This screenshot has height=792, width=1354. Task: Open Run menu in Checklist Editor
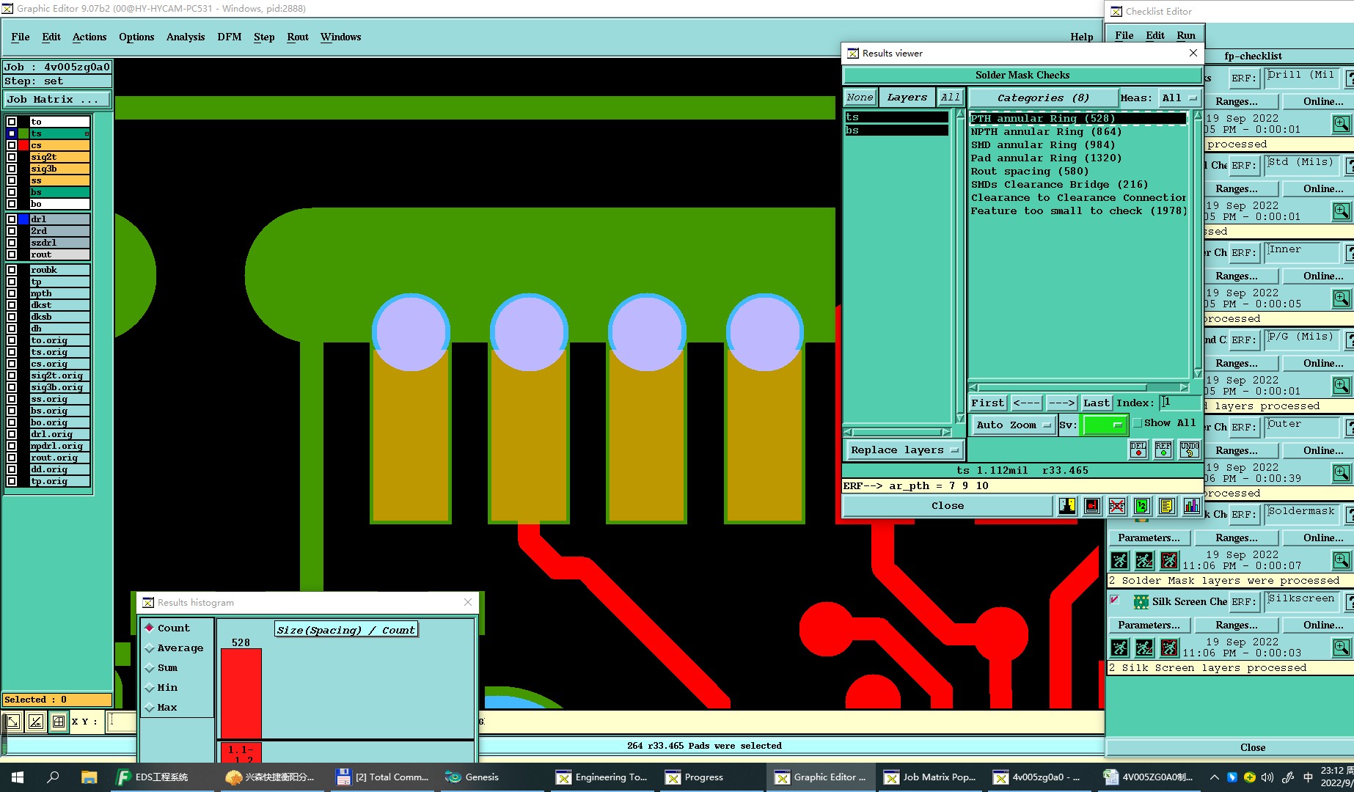point(1186,35)
